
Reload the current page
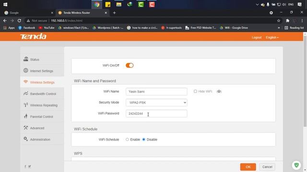tap(19, 21)
